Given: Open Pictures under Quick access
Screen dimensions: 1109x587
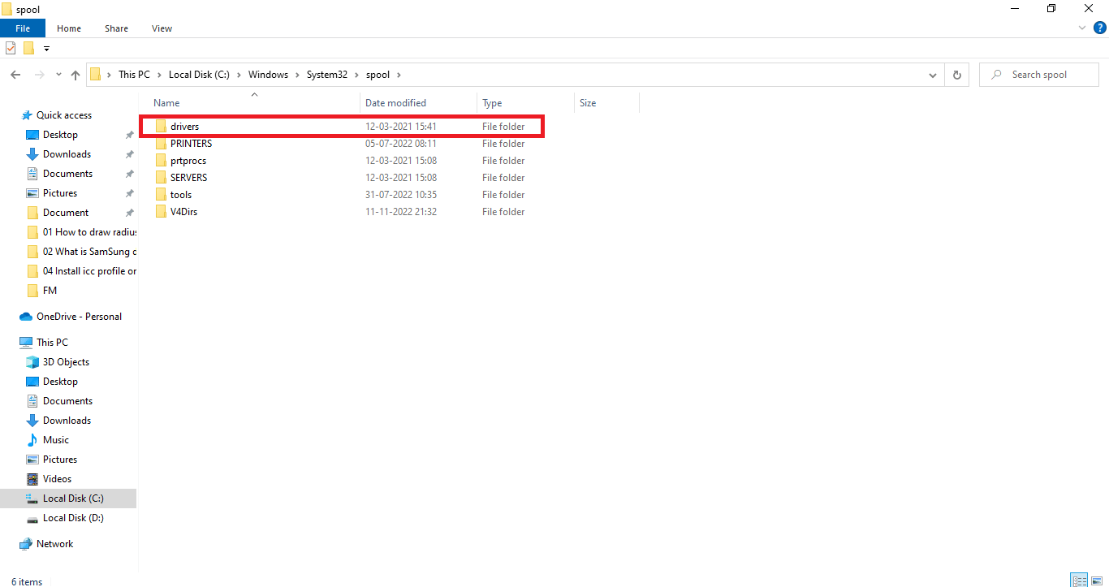Looking at the screenshot, I should [60, 193].
